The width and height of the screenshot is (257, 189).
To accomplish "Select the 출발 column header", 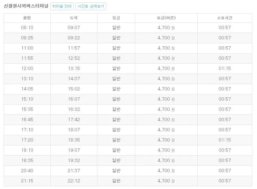I will (x=27, y=18).
